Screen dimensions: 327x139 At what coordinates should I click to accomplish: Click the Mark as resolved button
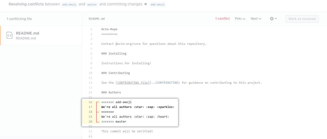tap(302, 19)
